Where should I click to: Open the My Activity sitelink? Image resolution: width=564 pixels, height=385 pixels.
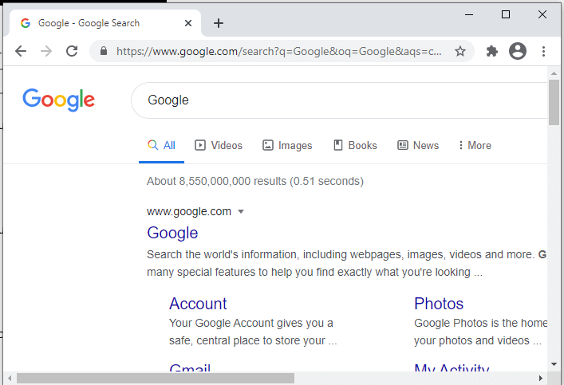[452, 367]
